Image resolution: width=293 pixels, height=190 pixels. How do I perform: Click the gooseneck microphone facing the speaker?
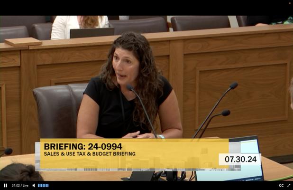142,111
